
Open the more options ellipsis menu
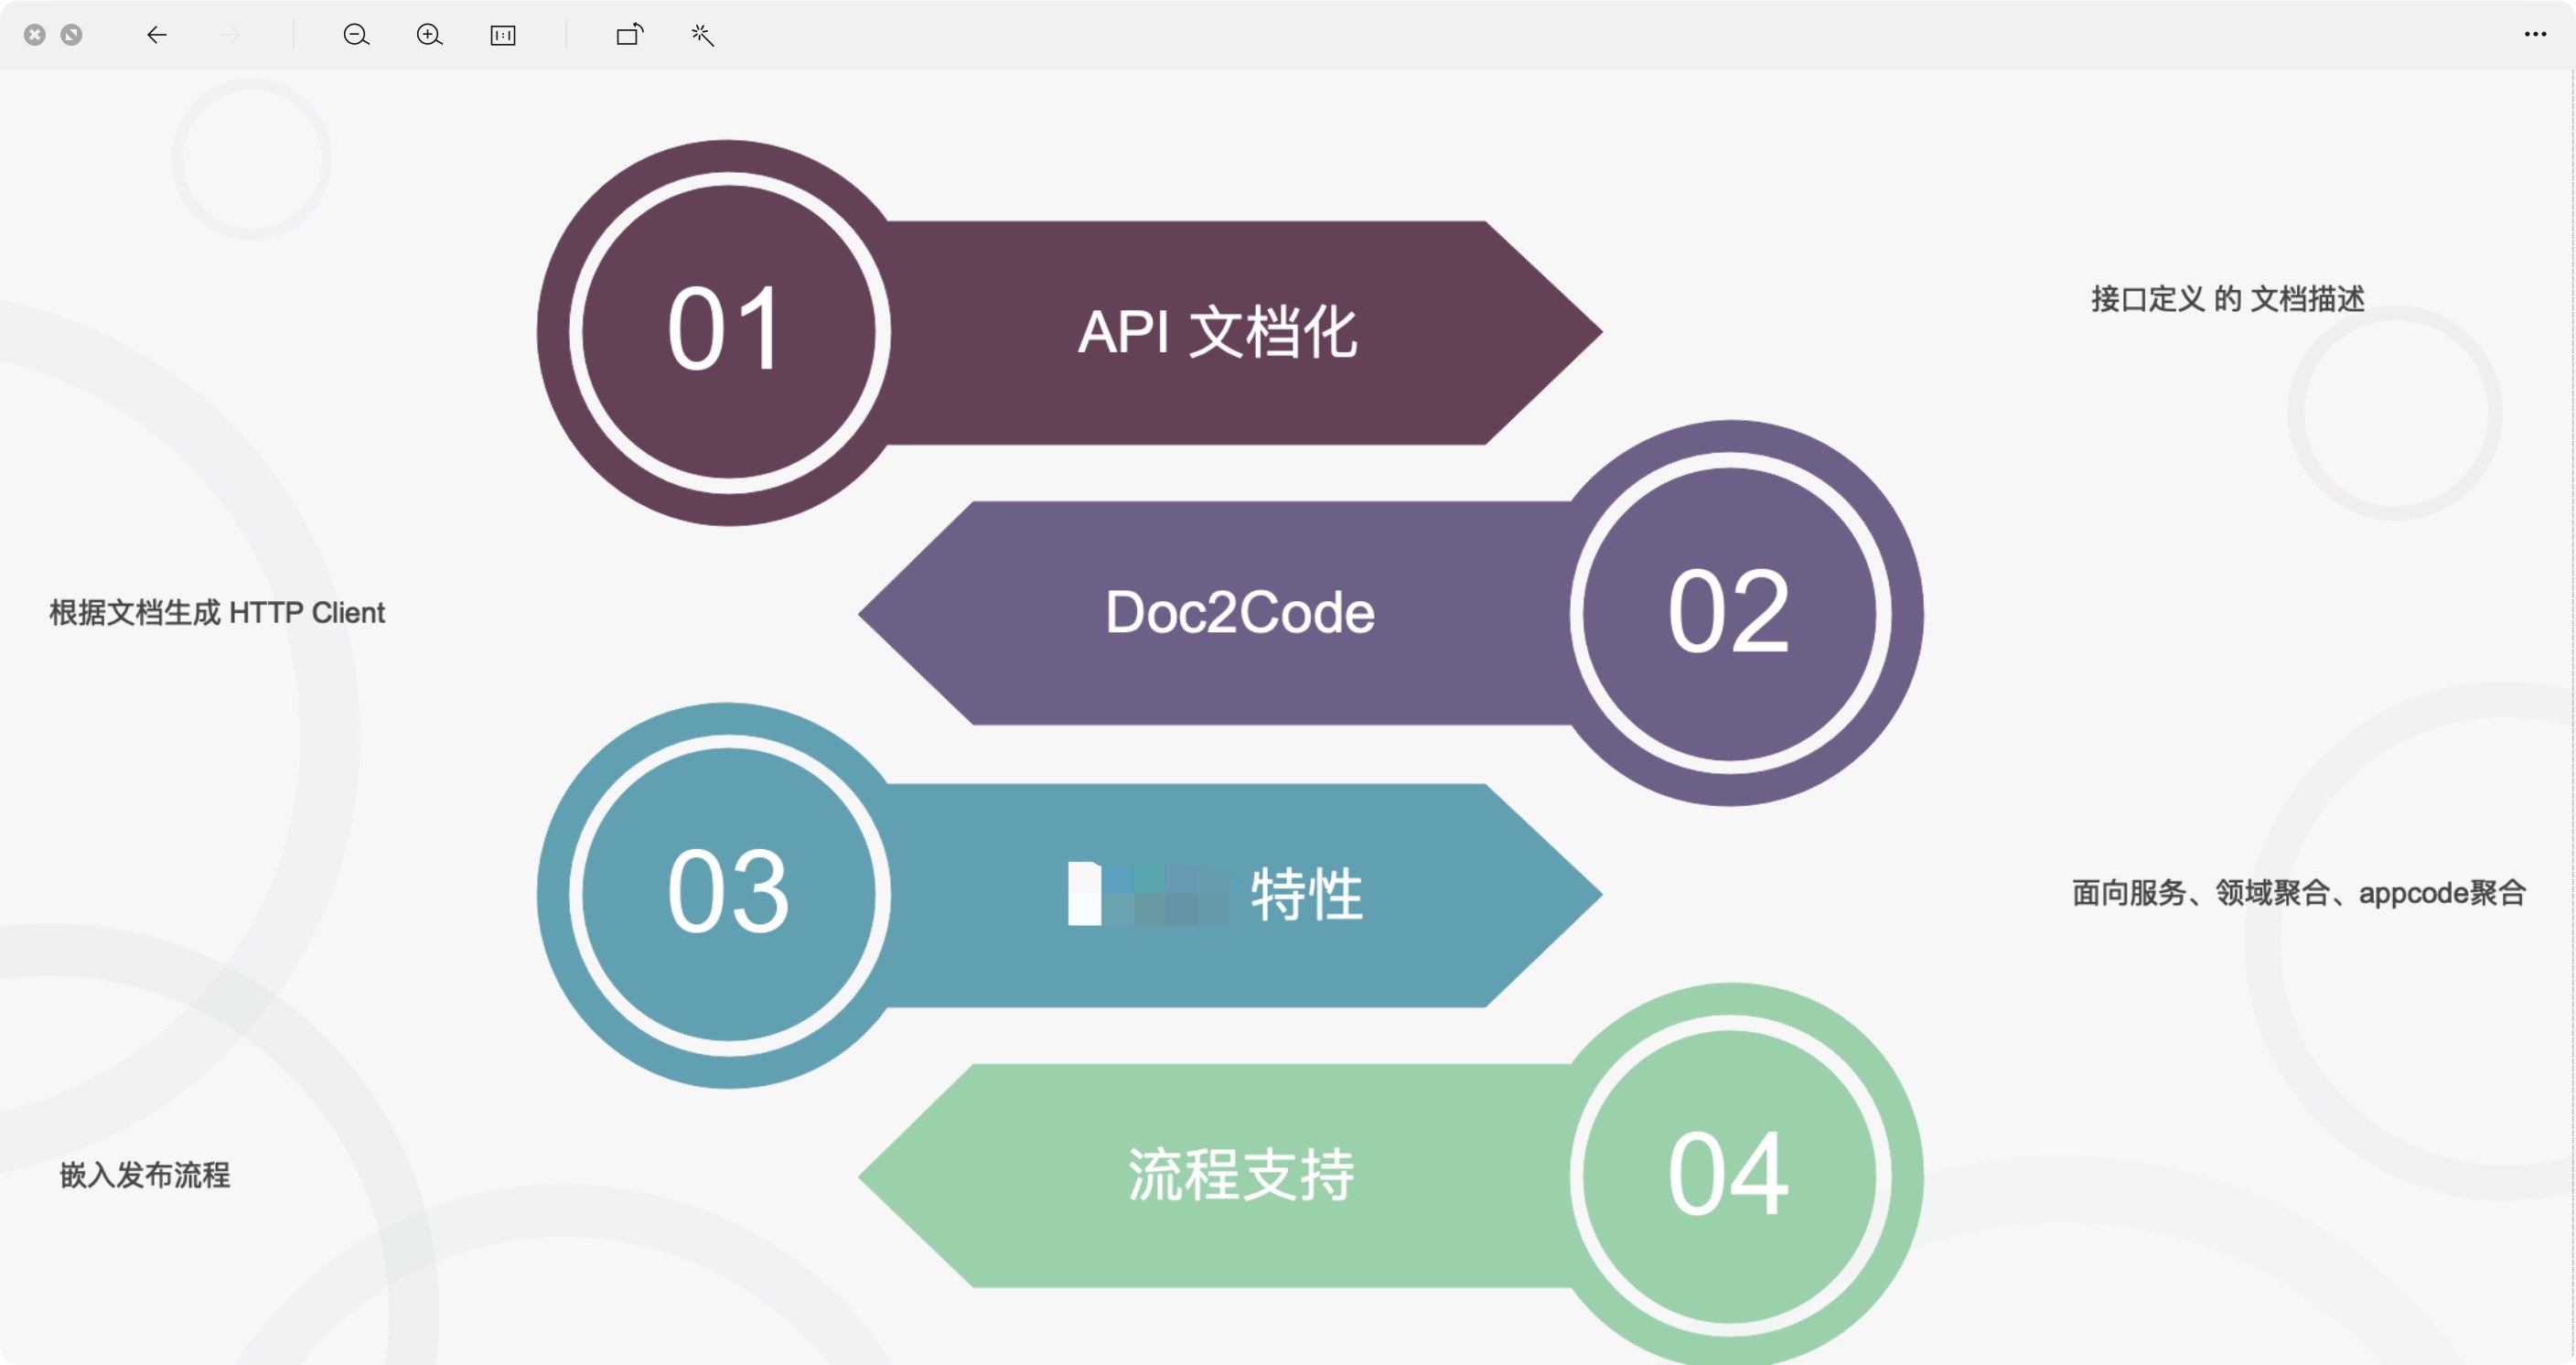click(x=2535, y=34)
